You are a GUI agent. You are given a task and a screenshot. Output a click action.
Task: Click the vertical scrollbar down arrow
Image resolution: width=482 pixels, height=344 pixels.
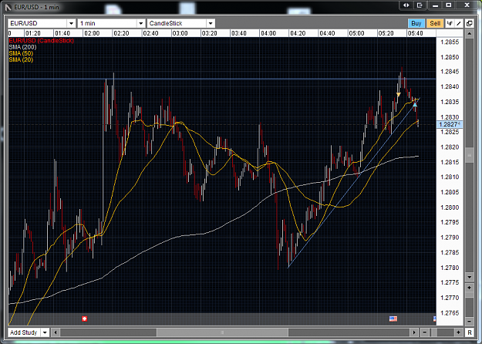(469, 277)
